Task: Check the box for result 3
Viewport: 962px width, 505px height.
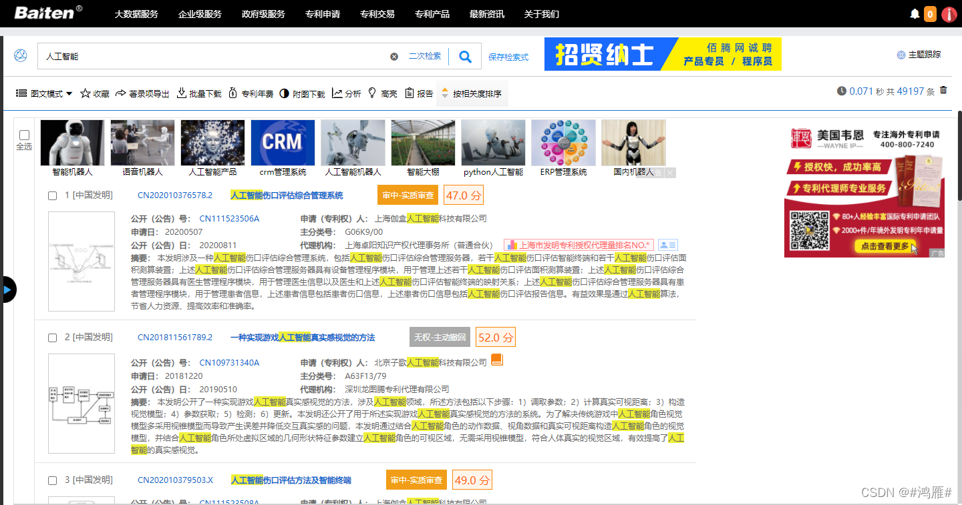Action: (52, 480)
